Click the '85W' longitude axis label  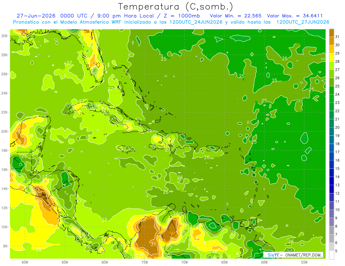pos(65,262)
